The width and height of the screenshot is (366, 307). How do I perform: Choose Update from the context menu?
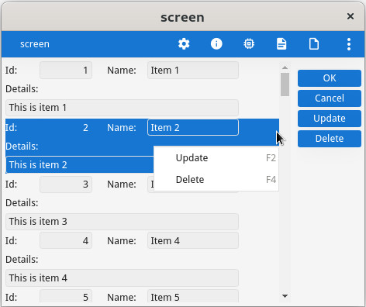(x=216, y=158)
